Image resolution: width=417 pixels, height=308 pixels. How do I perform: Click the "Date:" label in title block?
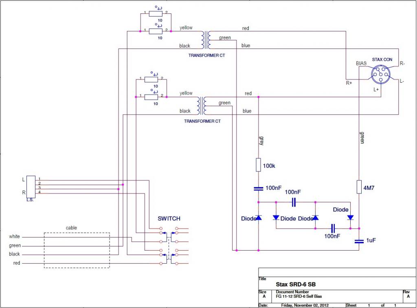coord(263,305)
